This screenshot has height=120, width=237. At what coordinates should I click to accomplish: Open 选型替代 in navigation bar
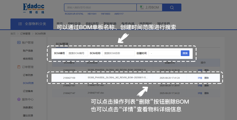146,24
